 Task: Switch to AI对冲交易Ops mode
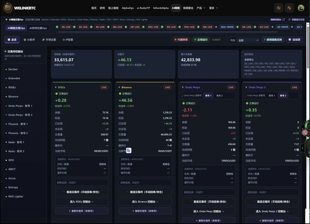coord(38,28)
